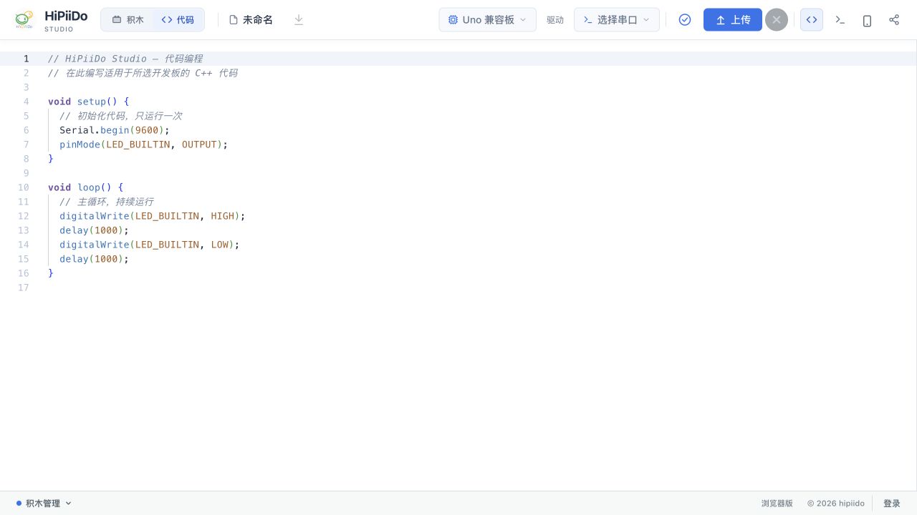917x515 pixels.
Task: Switch to the 积木 blocks mode
Action: click(128, 20)
